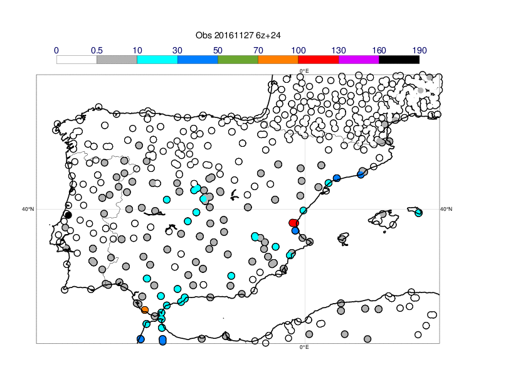Viewport: 528px width, 374px height.
Task: Click the gray 0.5–10 legend swatch
Action: click(117, 60)
